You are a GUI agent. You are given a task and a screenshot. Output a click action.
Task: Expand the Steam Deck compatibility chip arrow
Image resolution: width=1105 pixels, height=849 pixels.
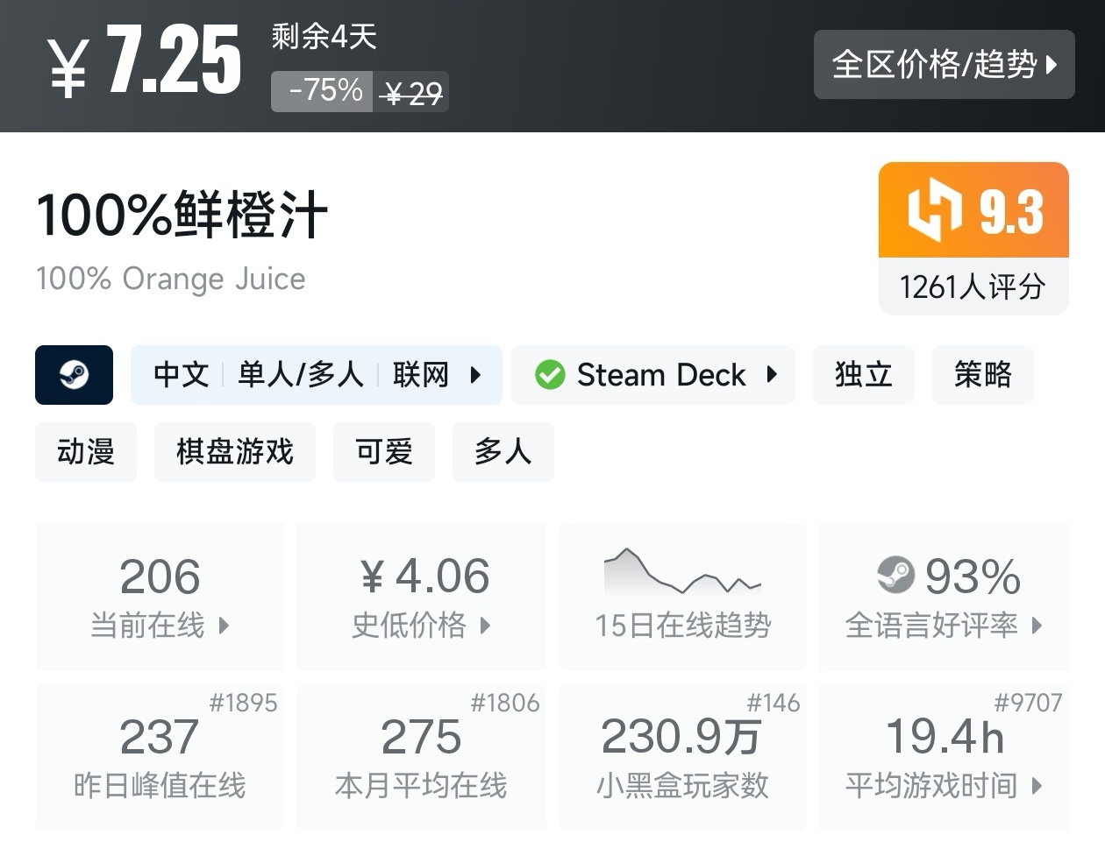click(x=772, y=375)
